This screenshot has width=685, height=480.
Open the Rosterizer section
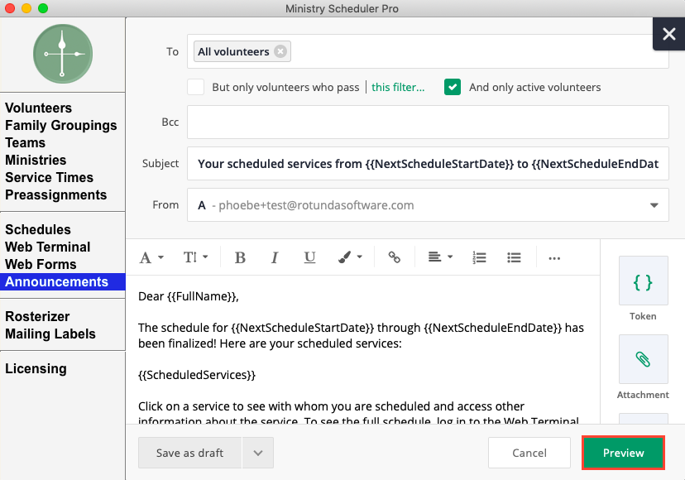pos(37,316)
